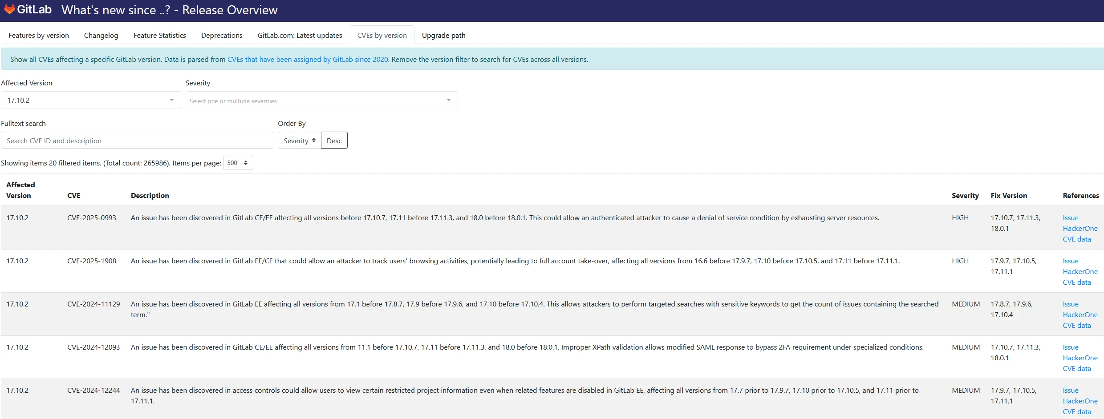Click the items per page stepper arrows
This screenshot has height=419, width=1104.
246,162
